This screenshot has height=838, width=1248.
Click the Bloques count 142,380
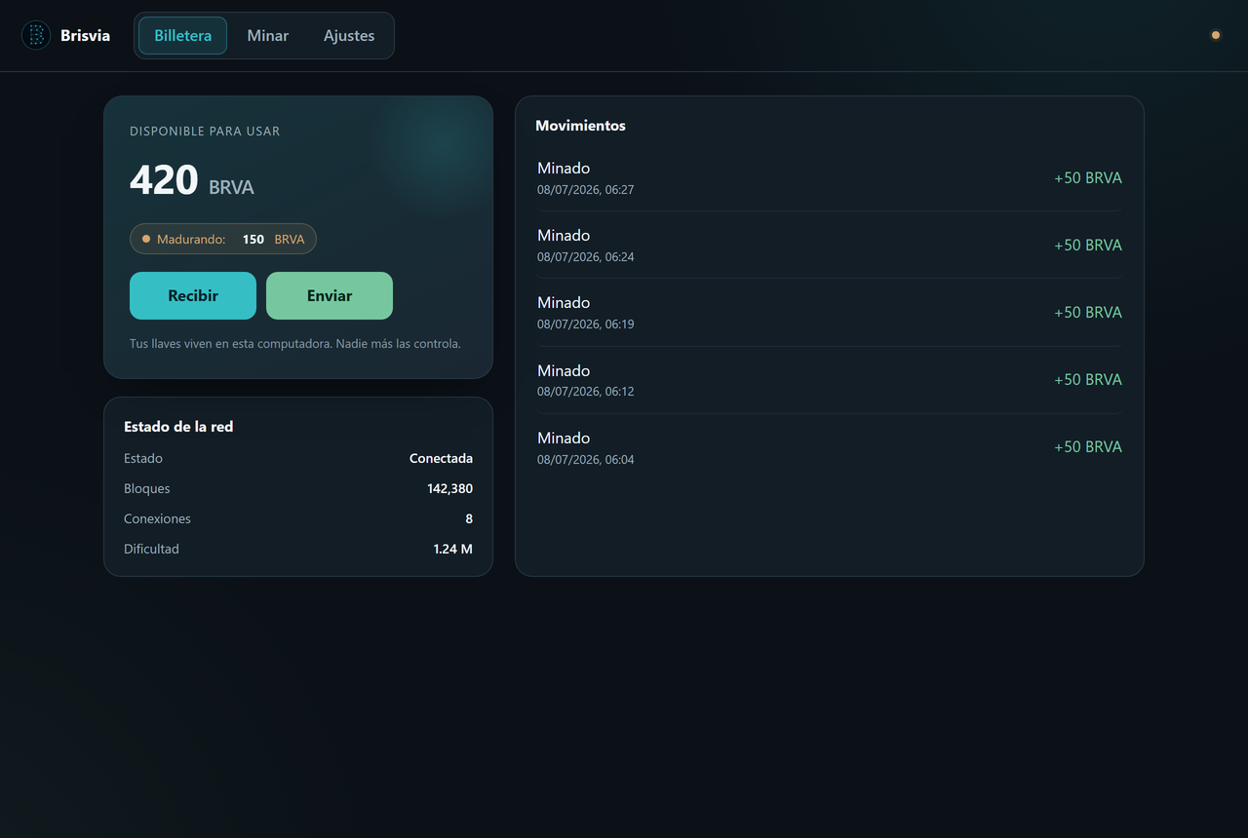point(449,488)
